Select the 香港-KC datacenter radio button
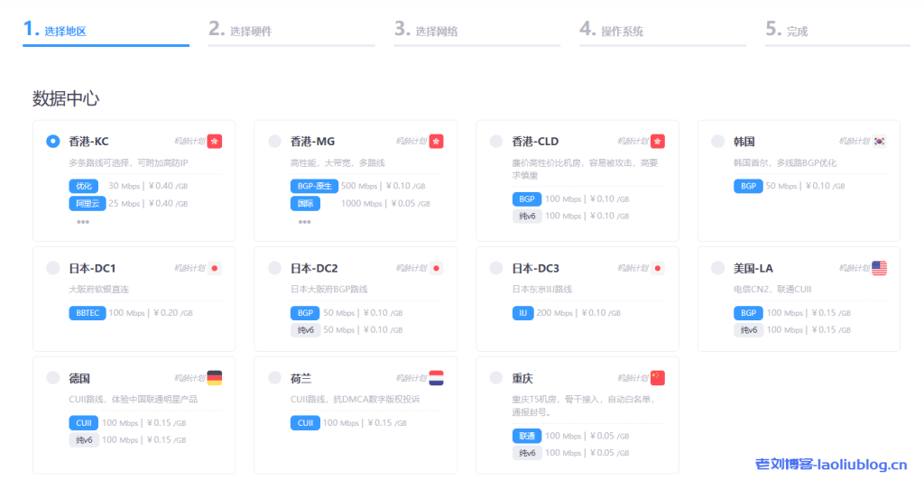The image size is (924, 489). (52, 141)
